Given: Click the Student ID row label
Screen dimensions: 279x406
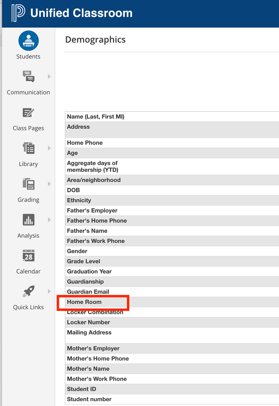Looking at the screenshot, I should click(81, 389).
